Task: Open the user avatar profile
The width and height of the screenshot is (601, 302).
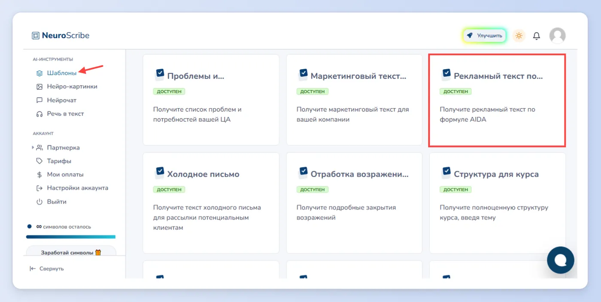Action: pyautogui.click(x=557, y=36)
